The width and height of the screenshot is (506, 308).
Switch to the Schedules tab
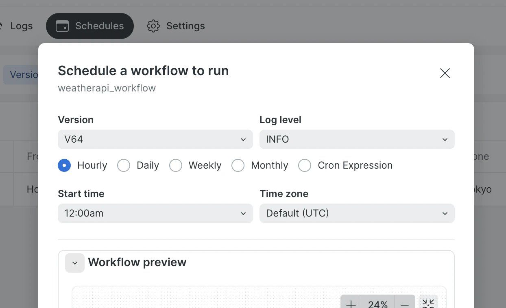click(x=90, y=26)
